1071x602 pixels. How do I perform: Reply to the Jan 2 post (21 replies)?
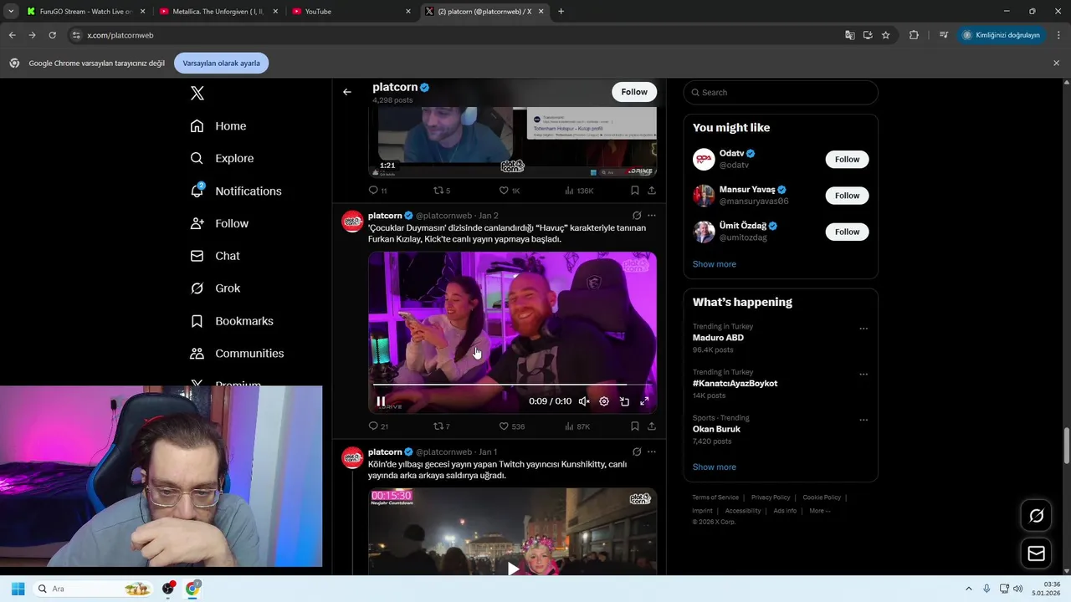[378, 426]
